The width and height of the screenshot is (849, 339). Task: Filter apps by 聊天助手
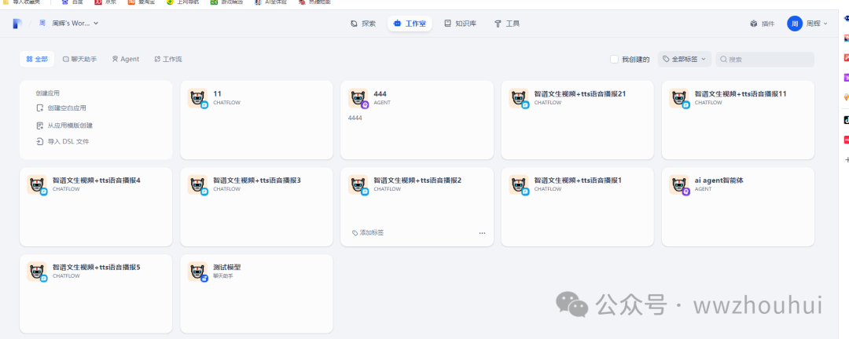point(79,59)
